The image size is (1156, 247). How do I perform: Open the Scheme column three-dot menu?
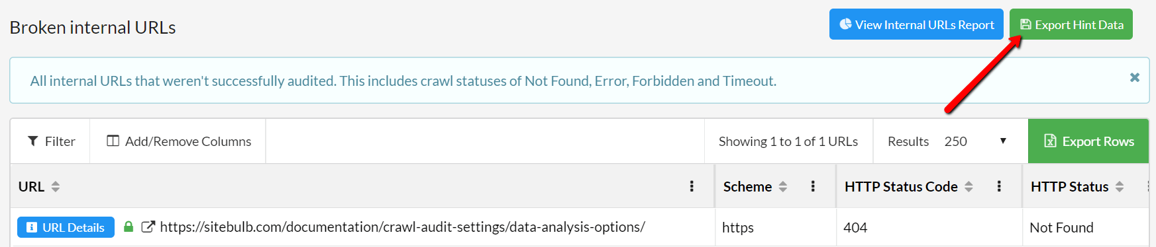(x=813, y=186)
